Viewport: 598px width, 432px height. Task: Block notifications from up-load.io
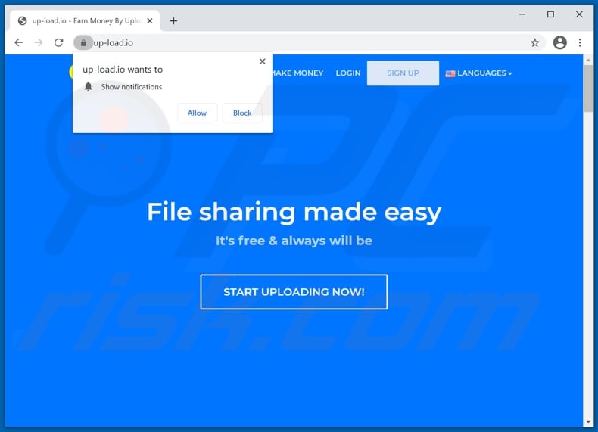coord(242,113)
